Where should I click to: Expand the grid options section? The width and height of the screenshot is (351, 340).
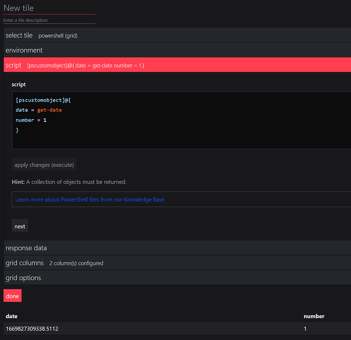[x=177, y=277]
